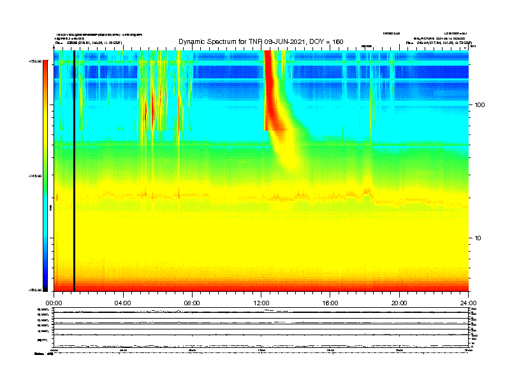The height and width of the screenshot is (390, 505).
Task: Click the 04:00 time axis label
Action: pos(123,303)
